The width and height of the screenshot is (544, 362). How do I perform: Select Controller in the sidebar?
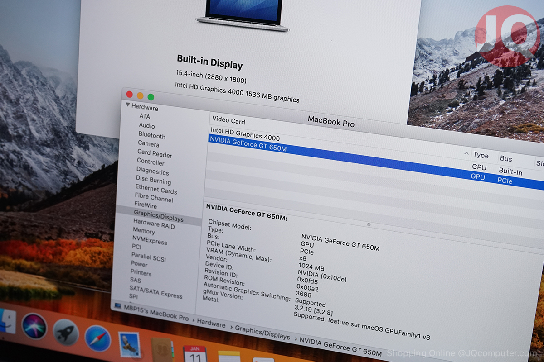(151, 162)
